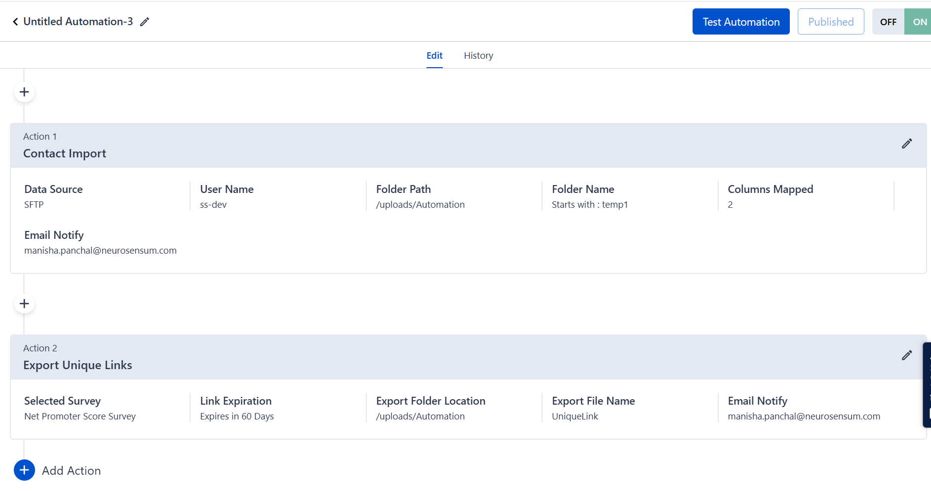This screenshot has width=931, height=491.
Task: Switch the automation OFF
Action: tap(888, 22)
